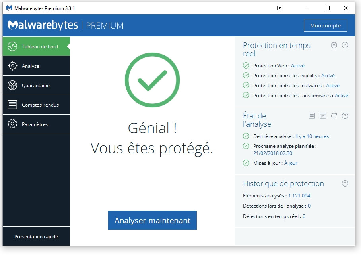361x256 pixels.
Task: Open next scheduled scan date link
Action: [273, 153]
